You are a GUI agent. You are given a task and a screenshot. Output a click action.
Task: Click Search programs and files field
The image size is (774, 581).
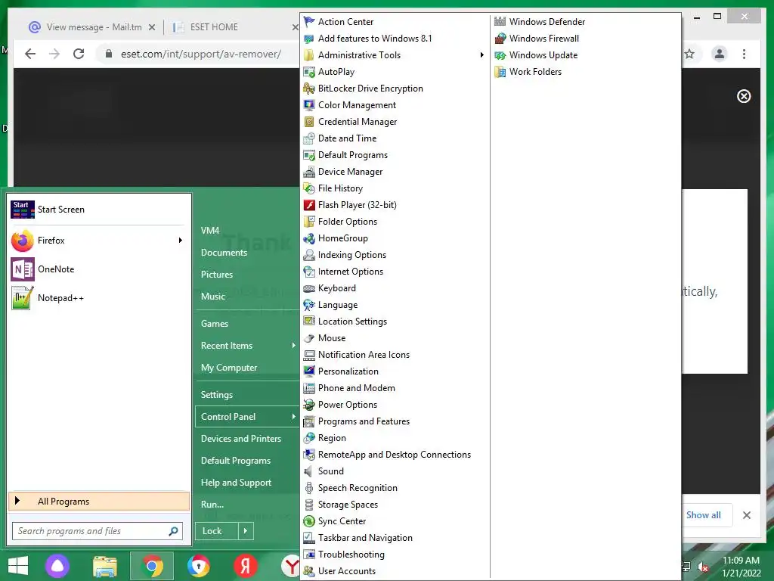tap(98, 531)
